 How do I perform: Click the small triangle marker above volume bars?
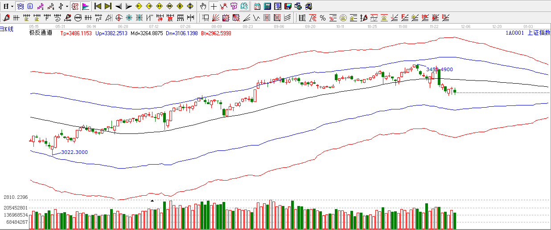point(152,201)
